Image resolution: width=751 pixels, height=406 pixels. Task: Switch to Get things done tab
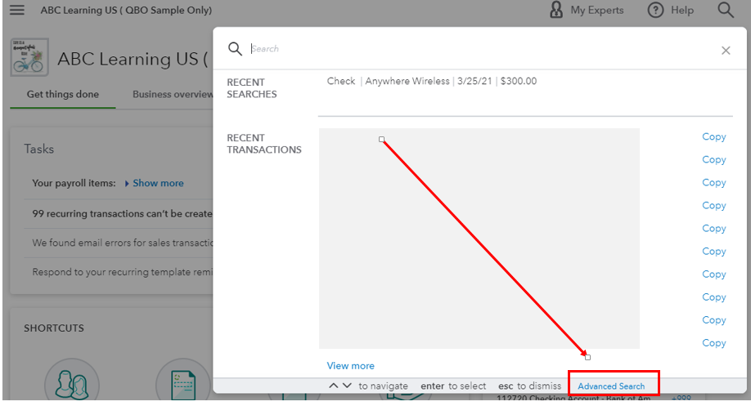pyautogui.click(x=63, y=94)
